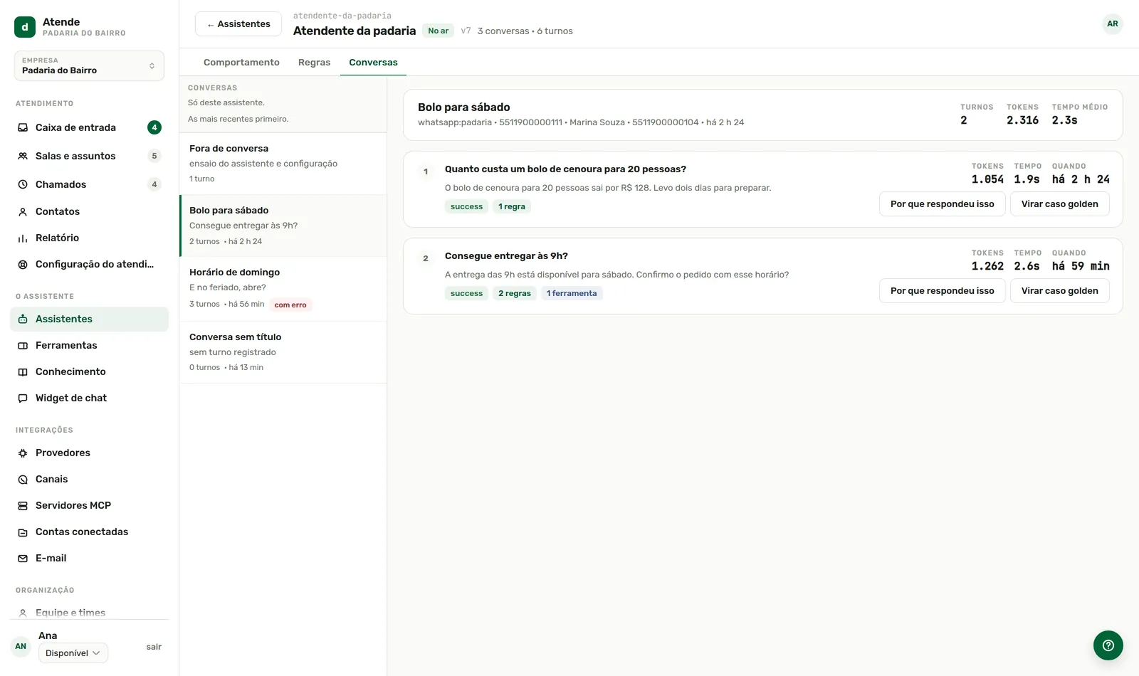Click the 'No ar' status badge

click(439, 31)
